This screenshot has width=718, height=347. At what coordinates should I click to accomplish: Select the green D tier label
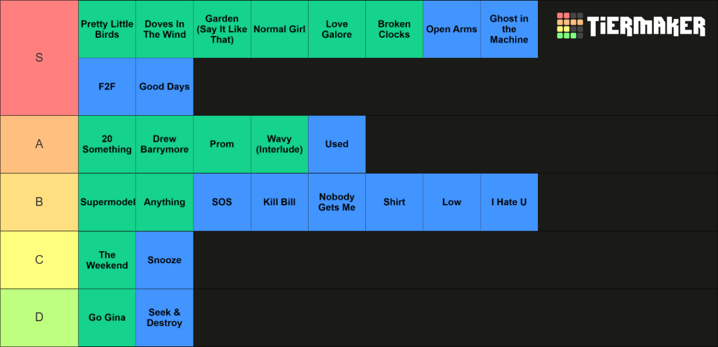coord(40,317)
